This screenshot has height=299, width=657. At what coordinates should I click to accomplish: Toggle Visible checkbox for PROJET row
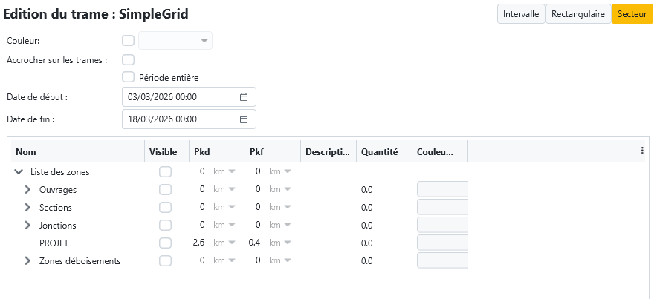[165, 243]
